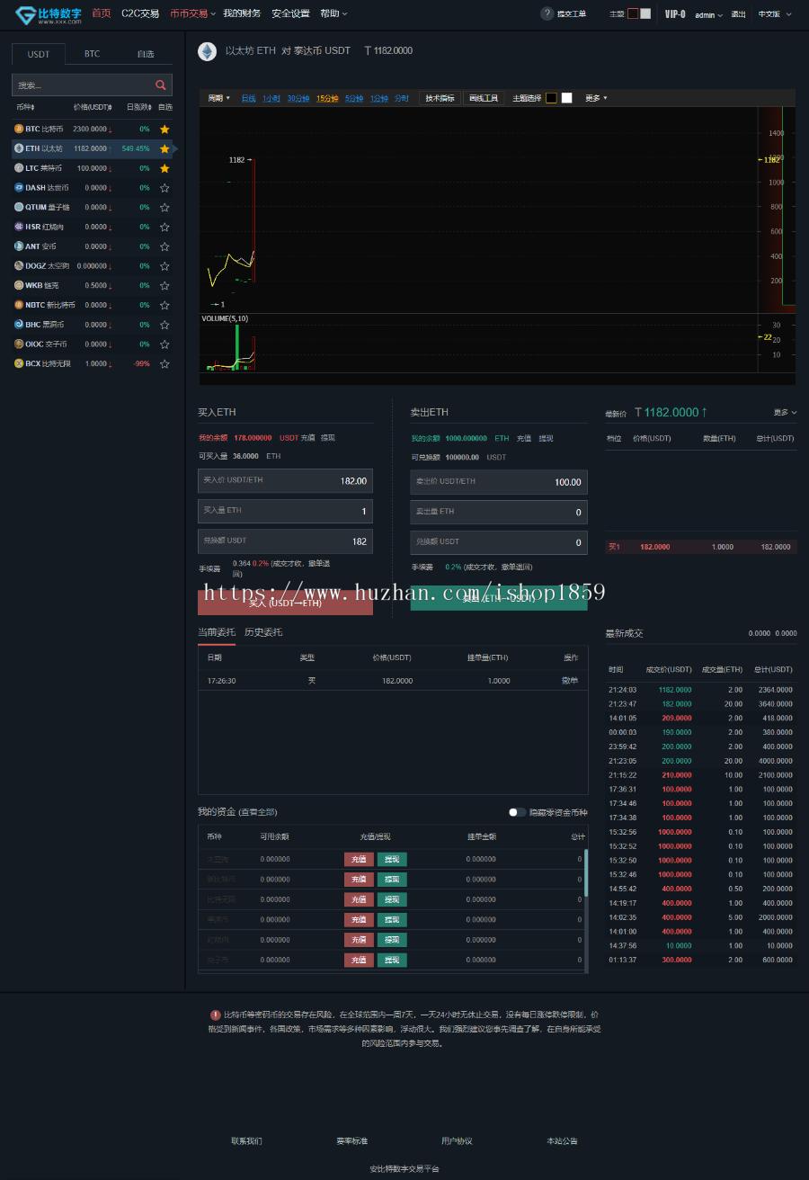Open the admin account dropdown

[708, 14]
